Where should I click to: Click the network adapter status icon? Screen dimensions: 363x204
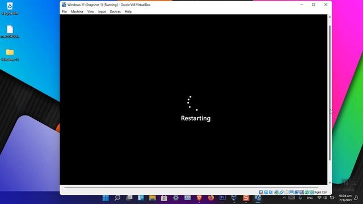click(x=276, y=192)
